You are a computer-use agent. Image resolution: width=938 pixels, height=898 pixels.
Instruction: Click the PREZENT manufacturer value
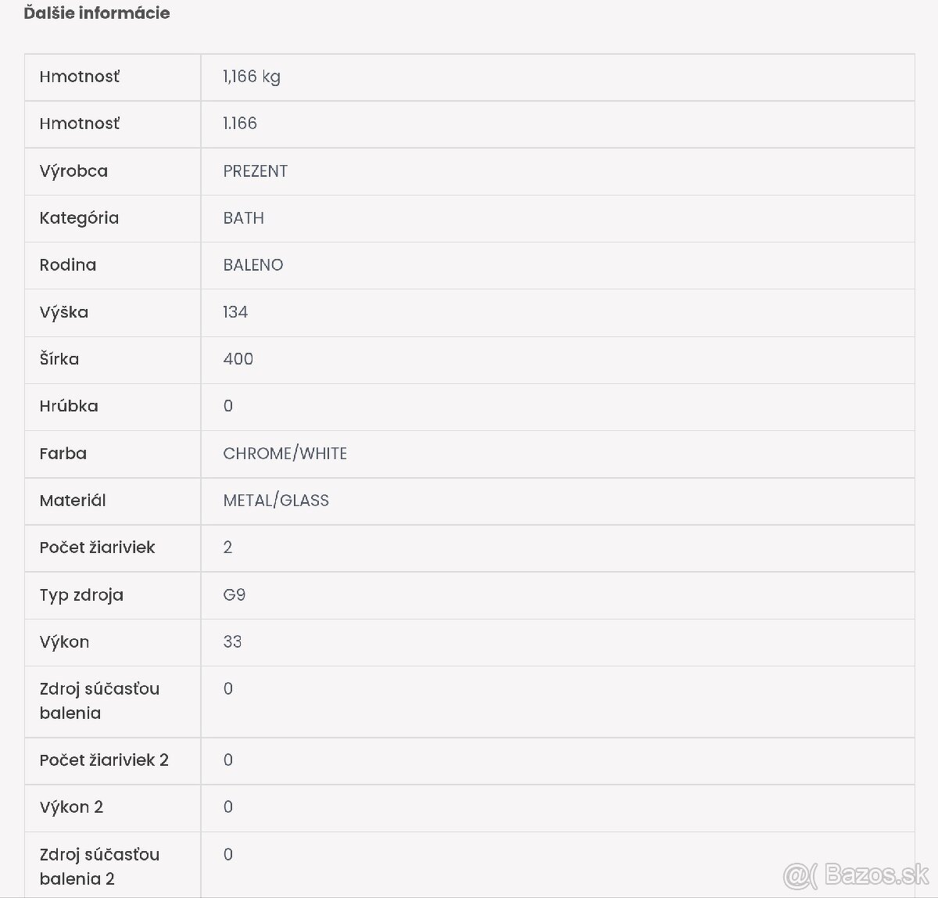255,171
